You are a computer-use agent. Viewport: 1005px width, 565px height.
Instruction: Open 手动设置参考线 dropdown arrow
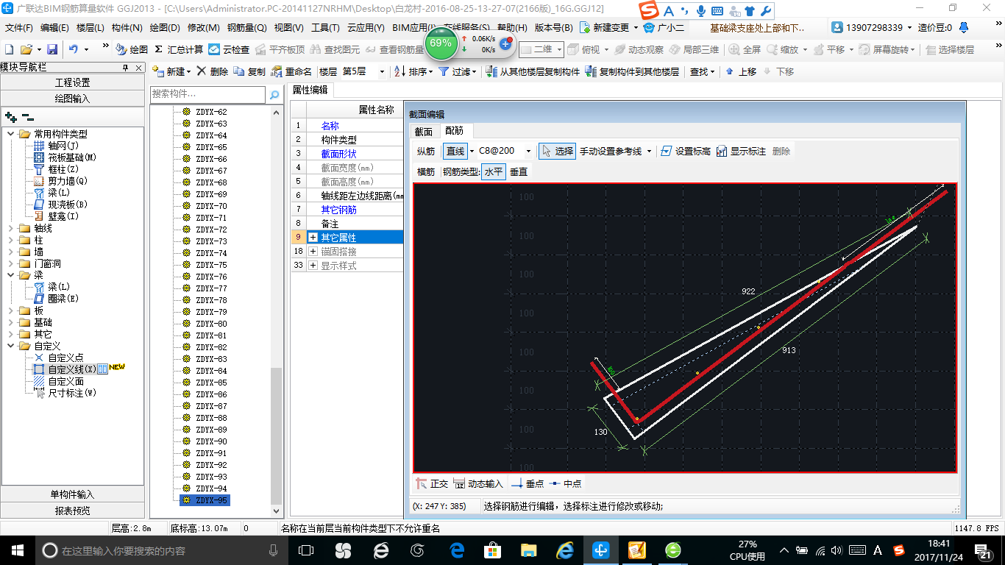[649, 151]
